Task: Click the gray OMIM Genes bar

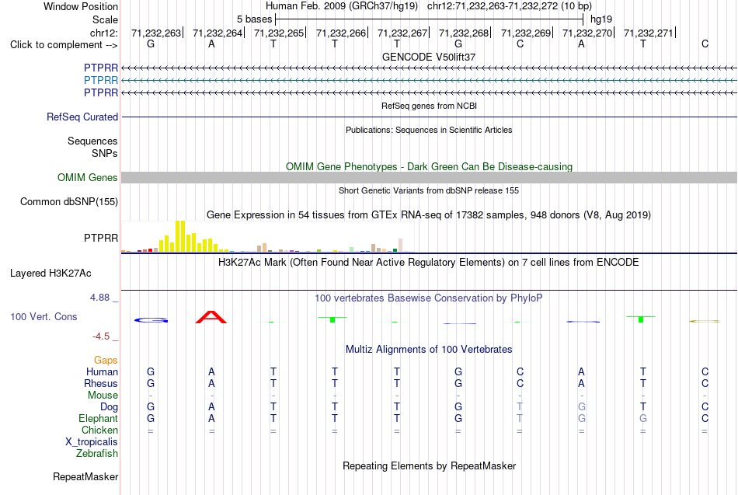Action: 429,177
